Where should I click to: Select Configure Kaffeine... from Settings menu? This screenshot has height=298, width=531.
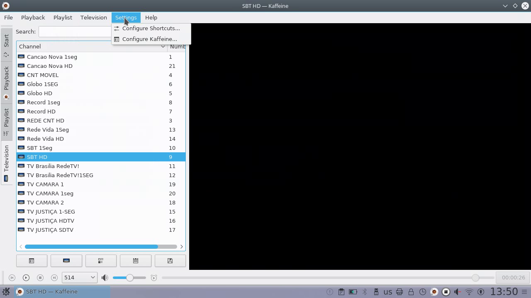click(149, 39)
